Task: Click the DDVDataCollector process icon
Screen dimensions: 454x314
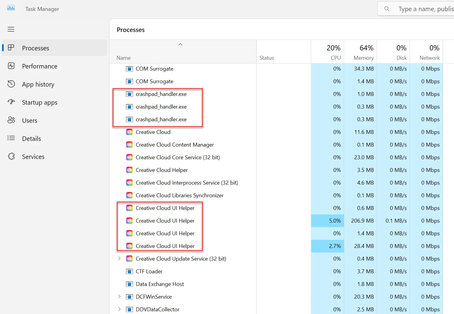Action: [129, 309]
